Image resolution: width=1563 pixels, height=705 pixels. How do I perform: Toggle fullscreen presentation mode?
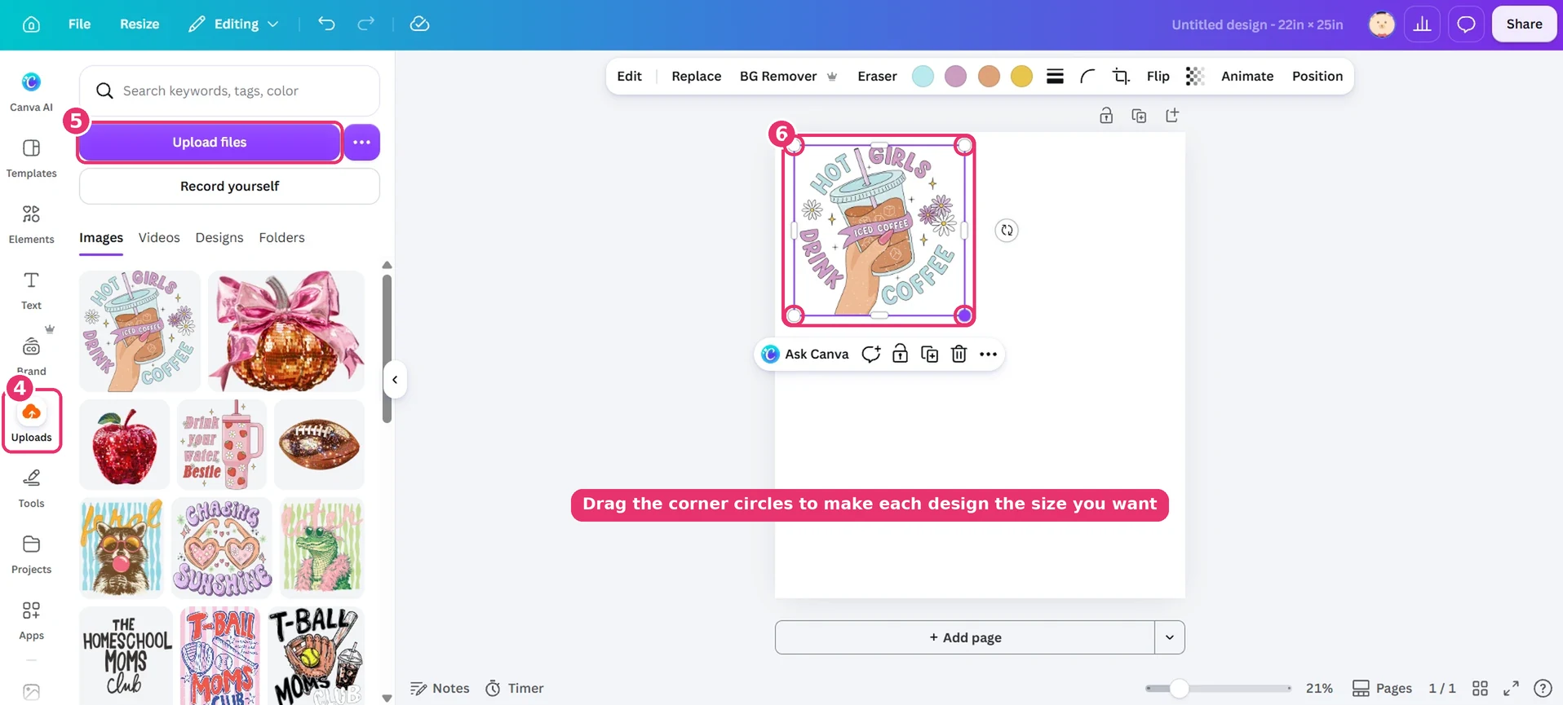pos(1511,688)
